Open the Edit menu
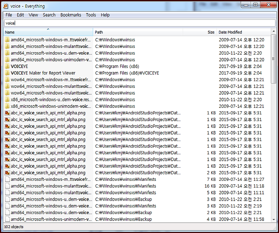 (20, 15)
